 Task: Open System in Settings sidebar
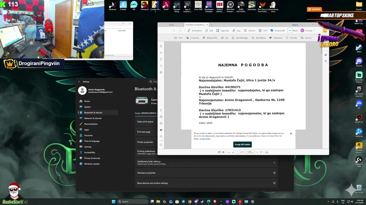pyautogui.click(x=98, y=107)
